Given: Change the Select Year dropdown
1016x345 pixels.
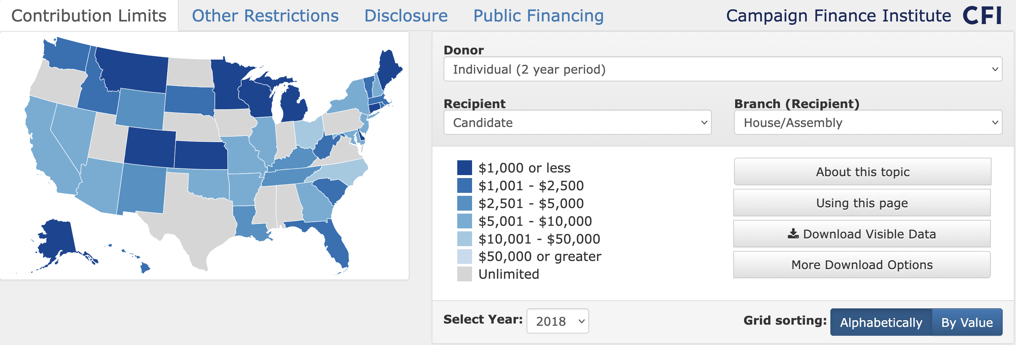Looking at the screenshot, I should (x=557, y=321).
